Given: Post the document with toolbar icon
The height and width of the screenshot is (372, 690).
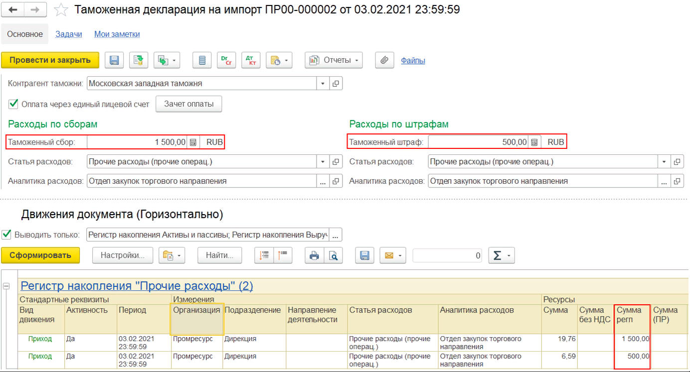Looking at the screenshot, I should pyautogui.click(x=139, y=60).
